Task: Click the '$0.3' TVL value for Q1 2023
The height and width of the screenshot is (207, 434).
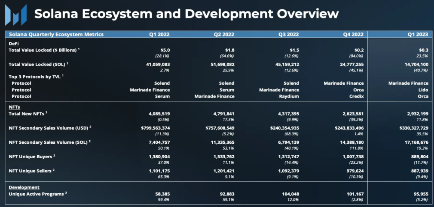Action: 424,50
